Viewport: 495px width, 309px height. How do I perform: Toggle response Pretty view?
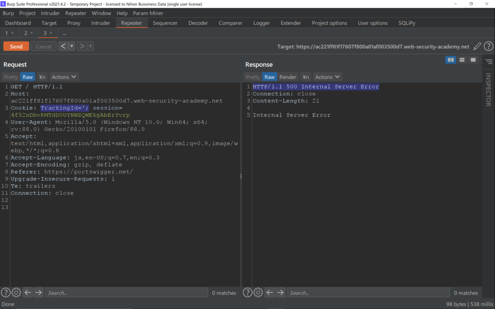coord(253,77)
